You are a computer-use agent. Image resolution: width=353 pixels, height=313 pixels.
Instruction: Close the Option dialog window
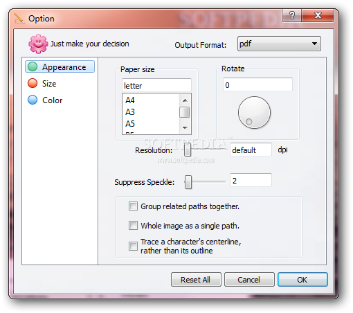click(318, 15)
